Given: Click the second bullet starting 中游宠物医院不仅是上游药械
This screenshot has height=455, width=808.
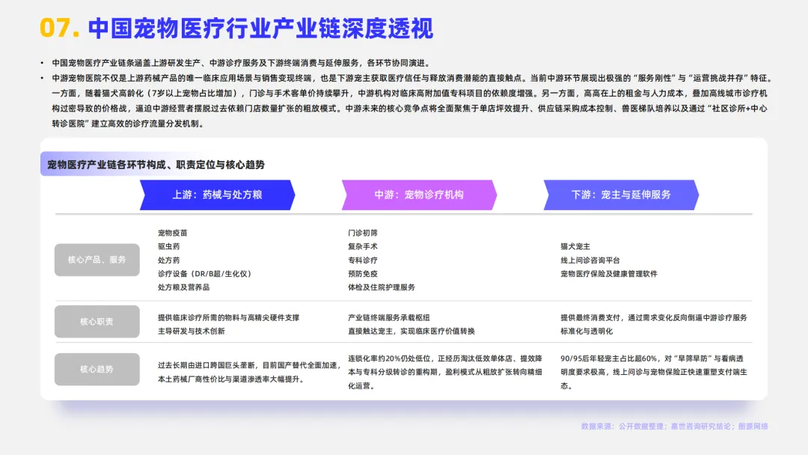Looking at the screenshot, I should (412, 101).
